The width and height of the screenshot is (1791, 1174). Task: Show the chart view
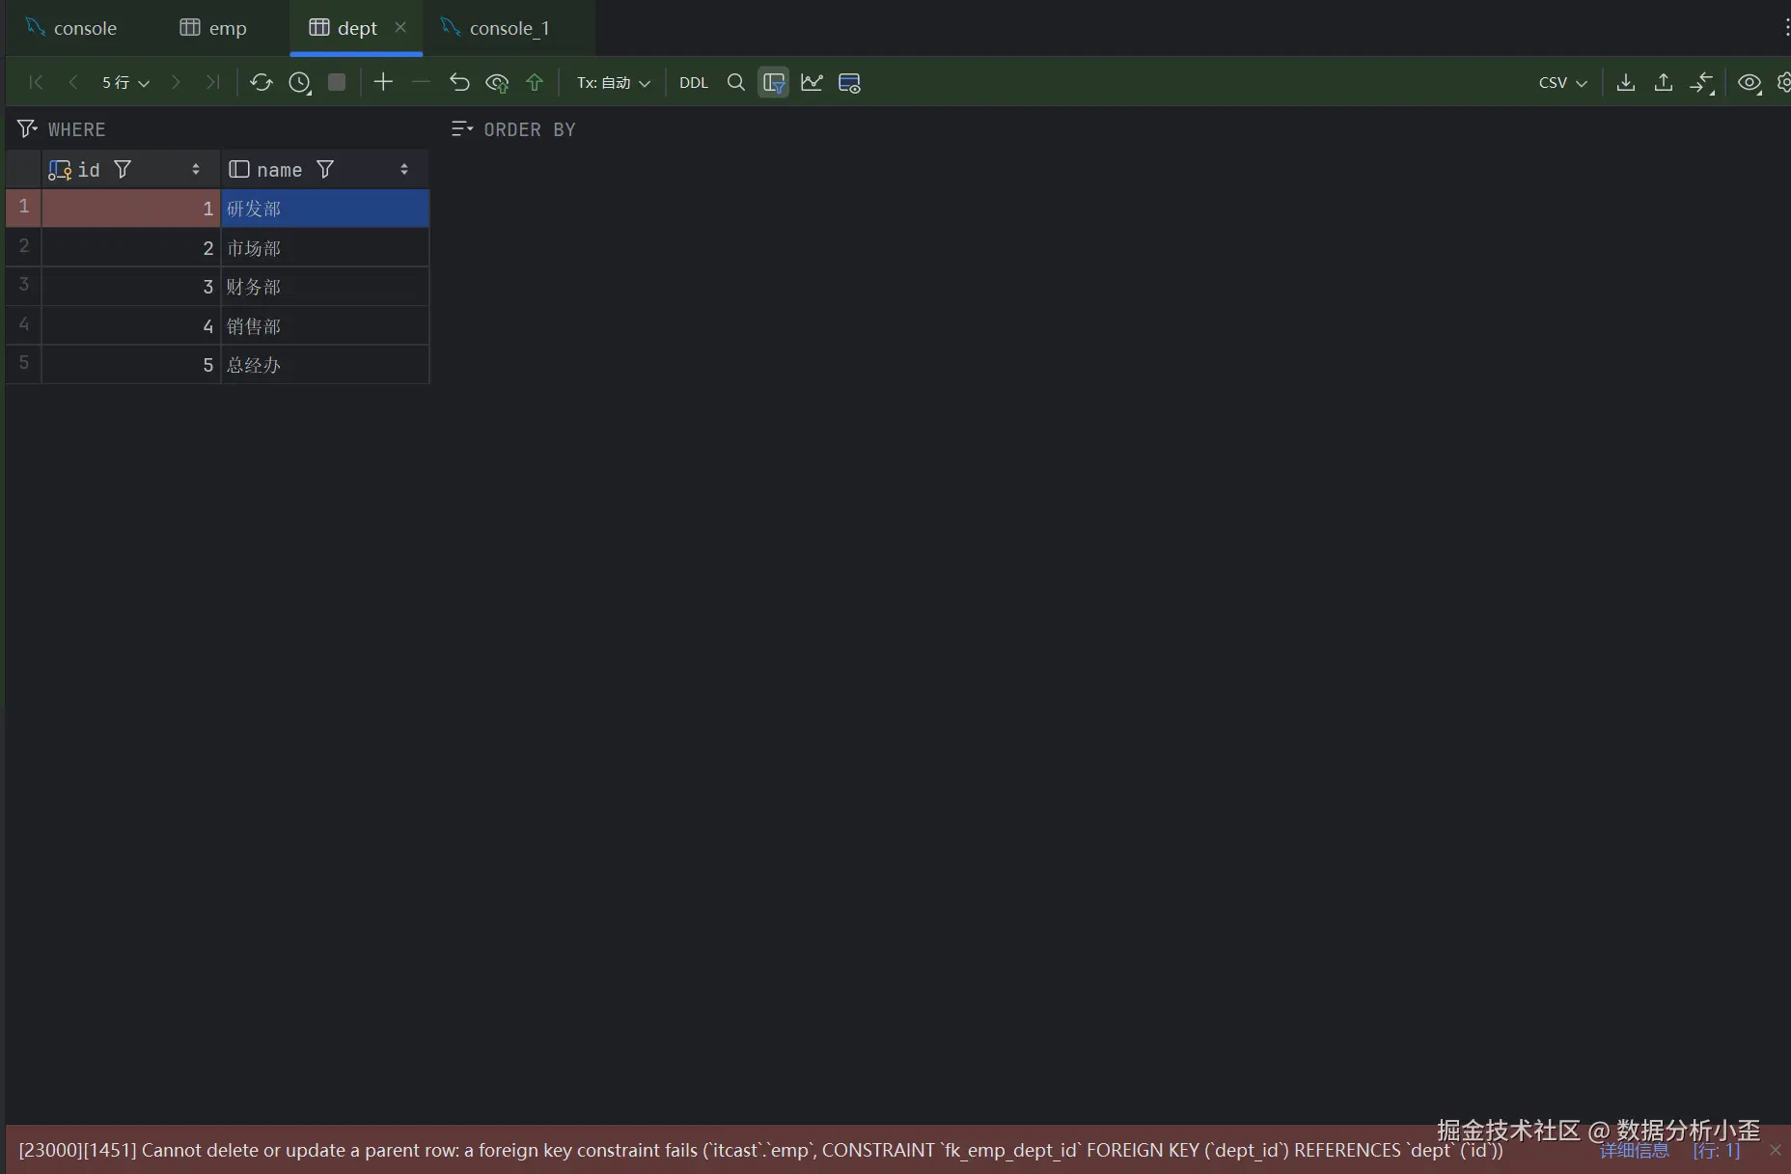[x=812, y=83]
